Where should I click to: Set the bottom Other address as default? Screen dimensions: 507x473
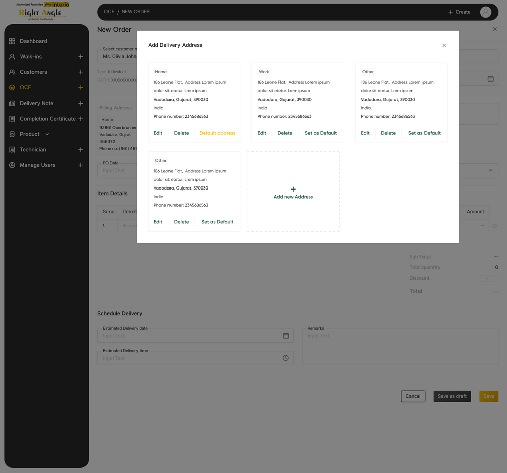click(217, 222)
